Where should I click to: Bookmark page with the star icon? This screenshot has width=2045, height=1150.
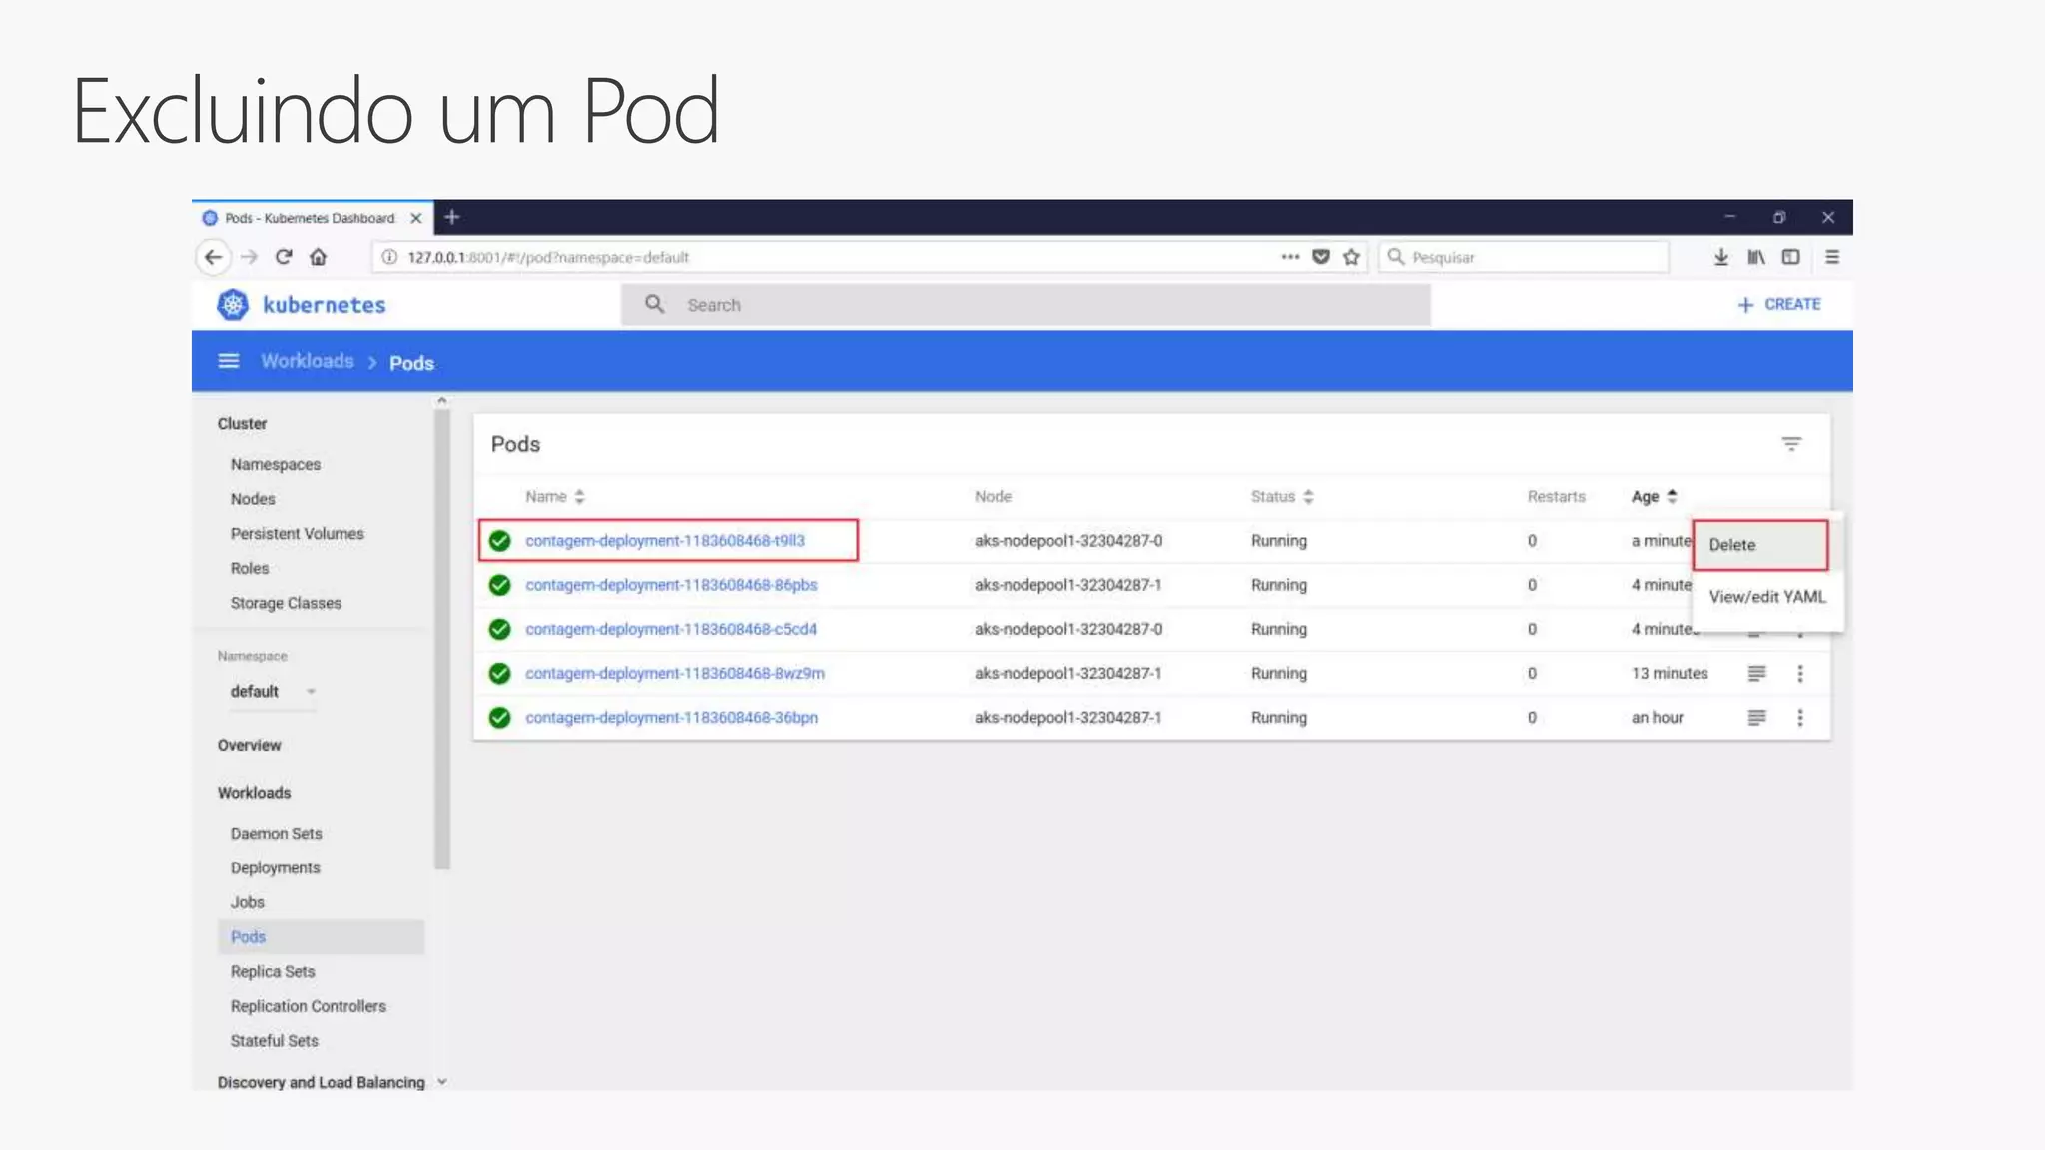point(1351,257)
